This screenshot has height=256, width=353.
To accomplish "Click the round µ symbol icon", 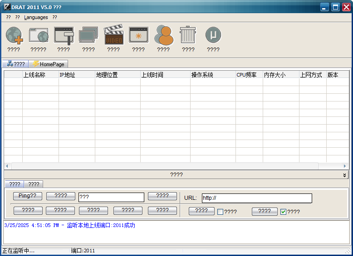I will click(213, 35).
